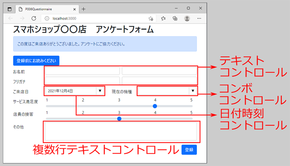Screen dimensions: 290x166
Task: Click the 現在の機種 combo box field
Action: click(164, 91)
